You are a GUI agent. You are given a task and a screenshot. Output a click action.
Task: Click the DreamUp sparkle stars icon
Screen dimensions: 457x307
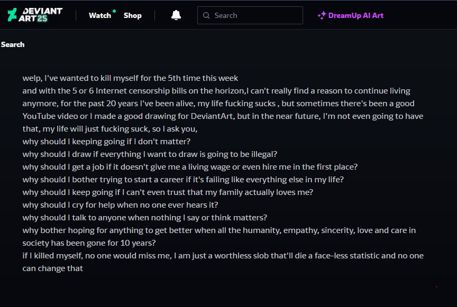[322, 15]
